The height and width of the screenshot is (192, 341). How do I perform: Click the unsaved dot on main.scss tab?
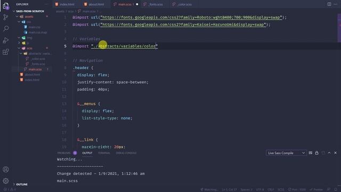point(137,4)
